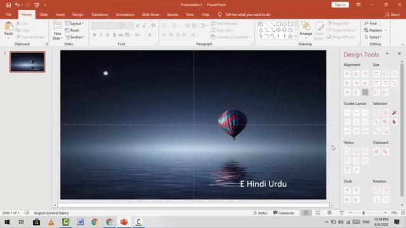Expand the Paste options arrow
Viewport: 406px width, 228px height.
coord(8,38)
